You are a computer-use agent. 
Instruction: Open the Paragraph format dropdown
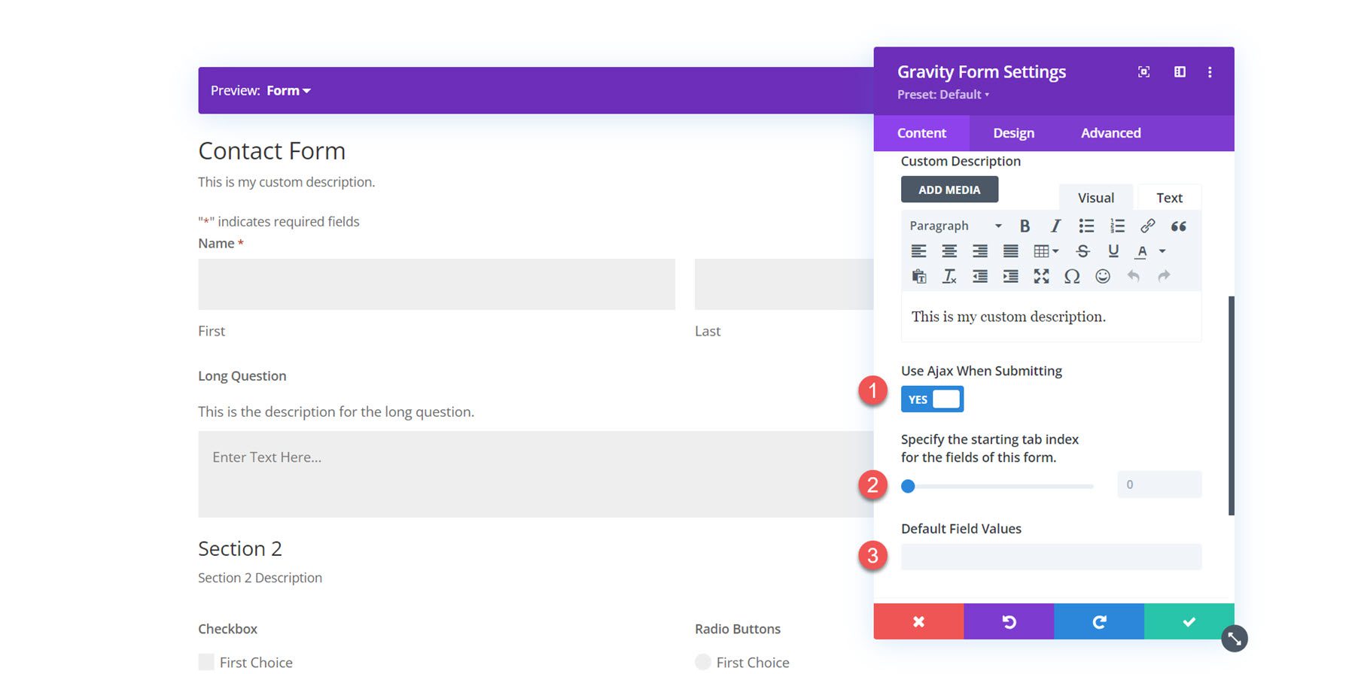click(955, 226)
